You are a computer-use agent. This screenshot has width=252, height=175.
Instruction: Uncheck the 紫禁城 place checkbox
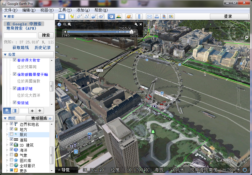(x=14, y=102)
